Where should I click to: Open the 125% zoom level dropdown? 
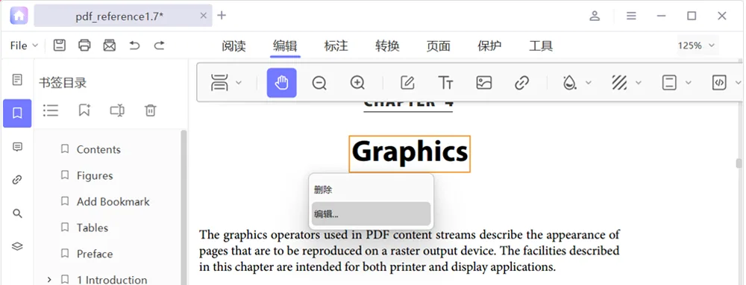pyautogui.click(x=697, y=46)
